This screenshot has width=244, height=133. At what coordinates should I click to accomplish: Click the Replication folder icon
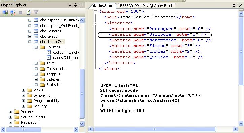(16, 122)
